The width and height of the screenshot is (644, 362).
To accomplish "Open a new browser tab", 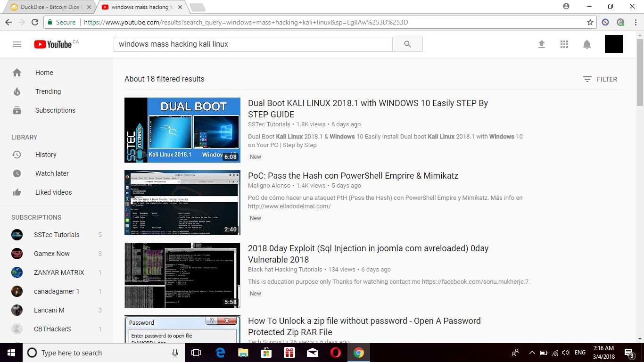I will (197, 7).
